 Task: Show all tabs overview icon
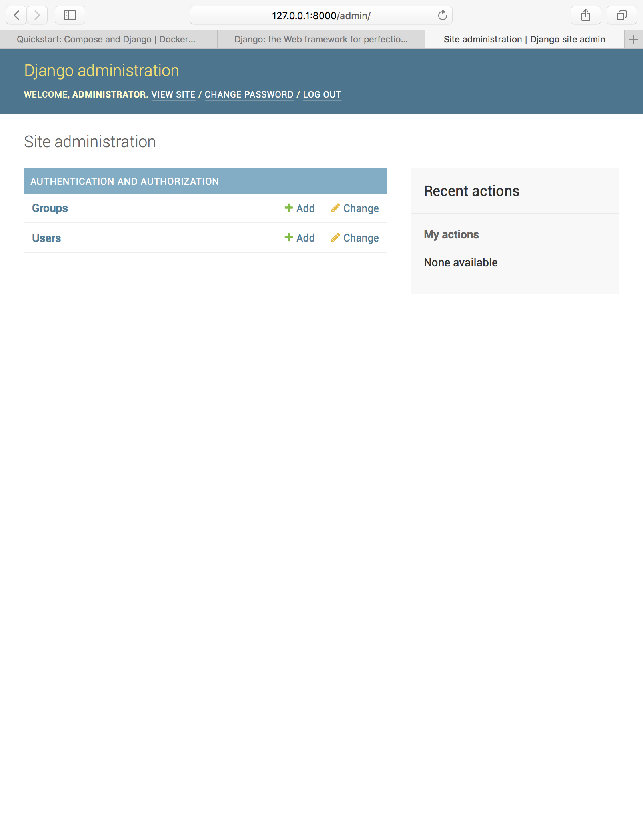[x=622, y=16]
